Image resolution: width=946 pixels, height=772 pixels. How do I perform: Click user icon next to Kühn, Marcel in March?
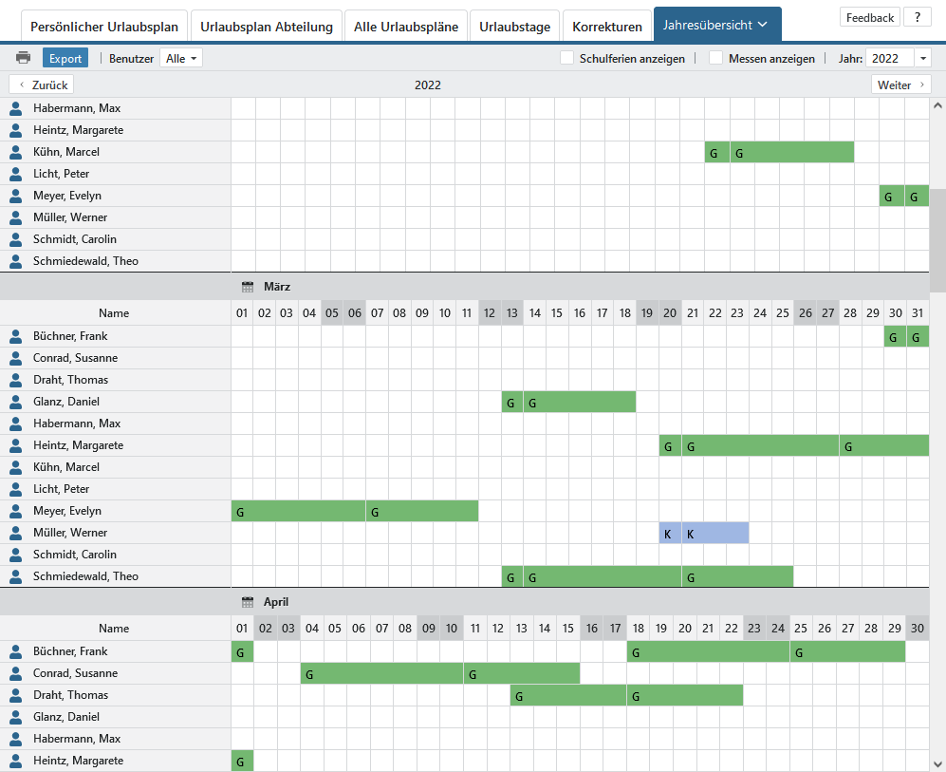(x=15, y=467)
